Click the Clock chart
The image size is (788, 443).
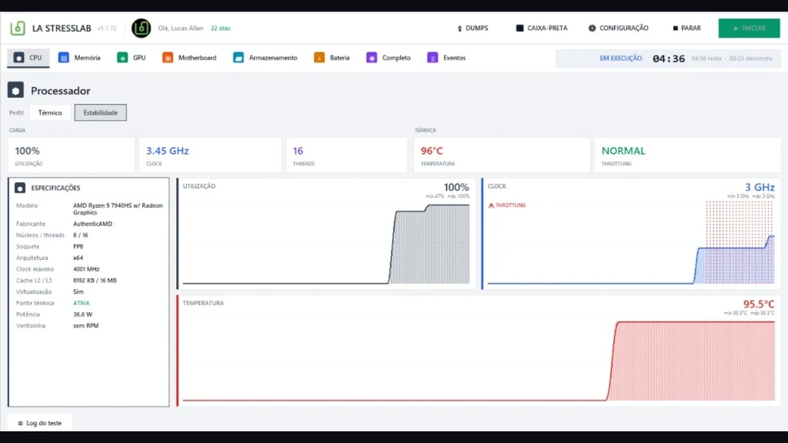631,234
